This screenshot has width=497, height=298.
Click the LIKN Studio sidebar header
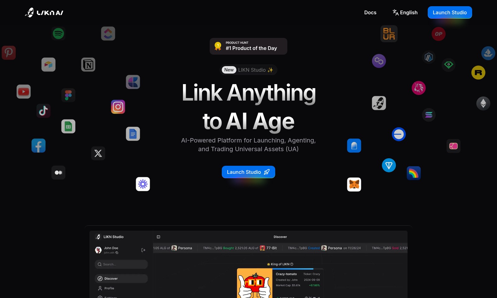click(109, 237)
